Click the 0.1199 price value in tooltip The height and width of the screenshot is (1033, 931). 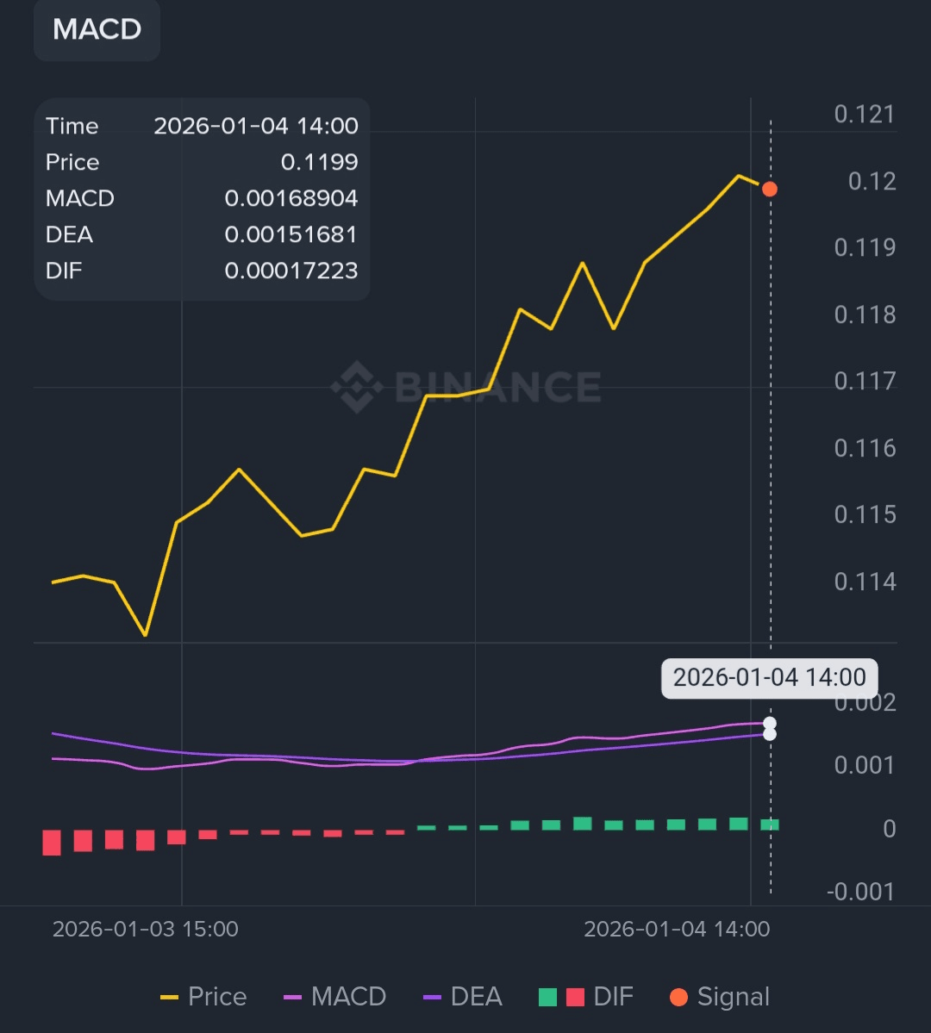pyautogui.click(x=319, y=162)
